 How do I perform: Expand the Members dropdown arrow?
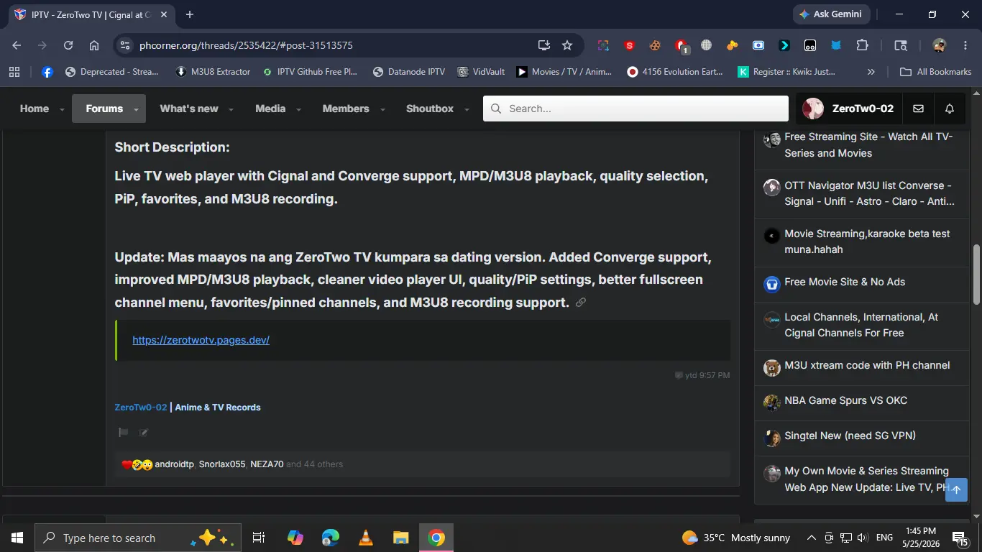382,109
